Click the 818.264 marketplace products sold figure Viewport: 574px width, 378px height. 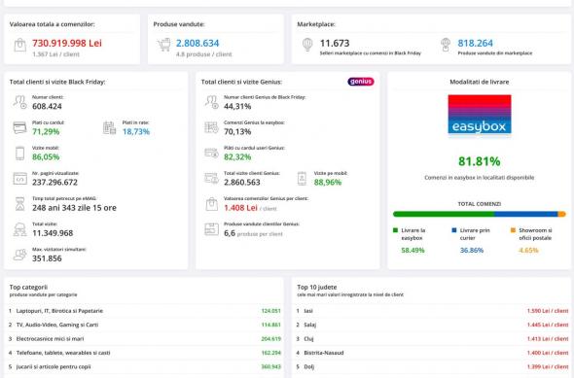475,43
